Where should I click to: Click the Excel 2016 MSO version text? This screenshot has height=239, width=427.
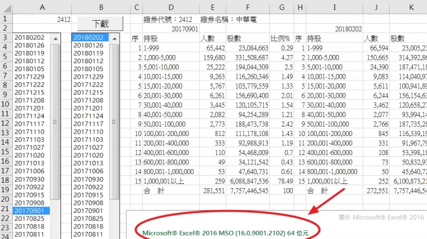tap(225, 233)
